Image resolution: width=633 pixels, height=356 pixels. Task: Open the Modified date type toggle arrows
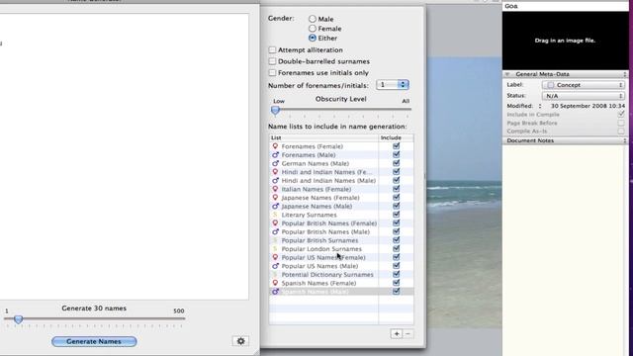click(540, 106)
